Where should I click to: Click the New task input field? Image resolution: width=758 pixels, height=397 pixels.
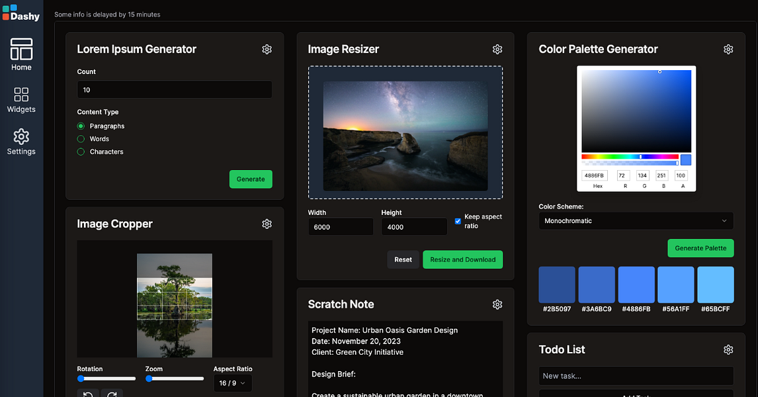(x=636, y=376)
